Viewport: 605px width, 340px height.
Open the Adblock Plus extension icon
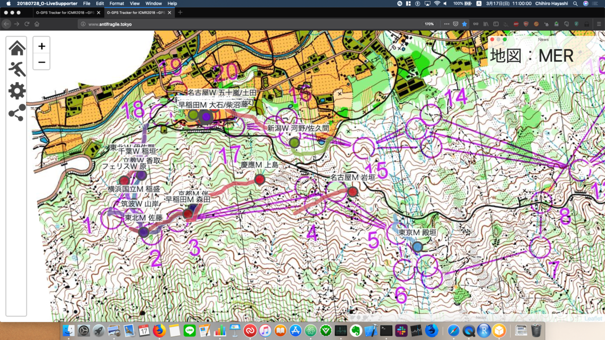pyautogui.click(x=516, y=24)
